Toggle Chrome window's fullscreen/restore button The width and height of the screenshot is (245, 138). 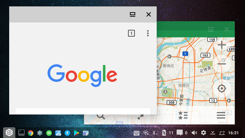click(132, 15)
